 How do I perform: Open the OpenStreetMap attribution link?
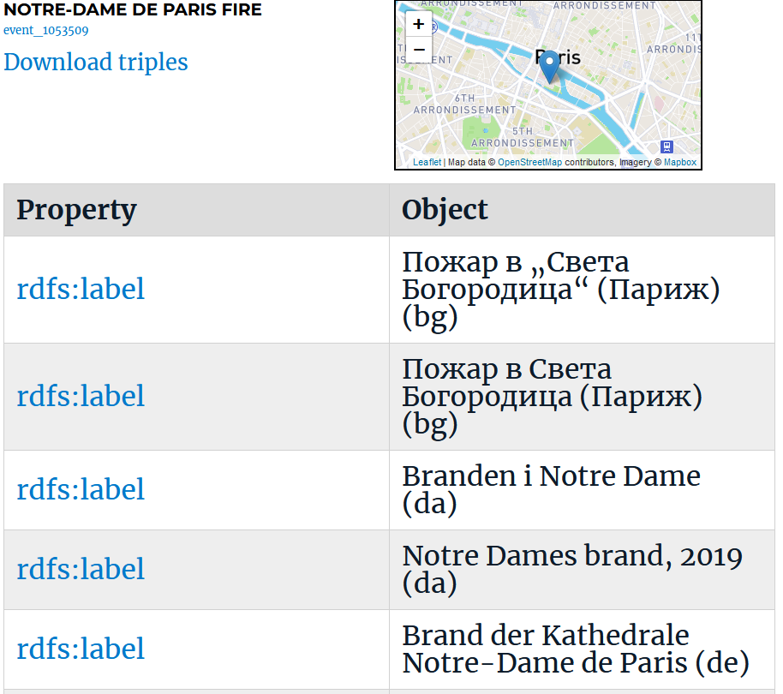point(529,162)
